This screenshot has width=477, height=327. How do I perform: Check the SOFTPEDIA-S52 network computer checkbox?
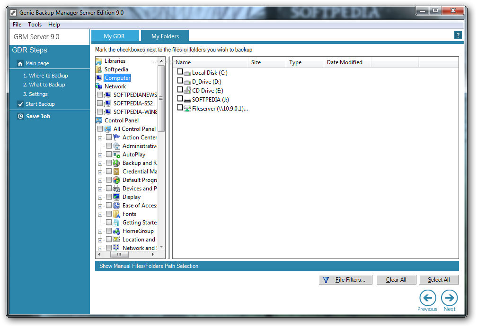tap(100, 103)
